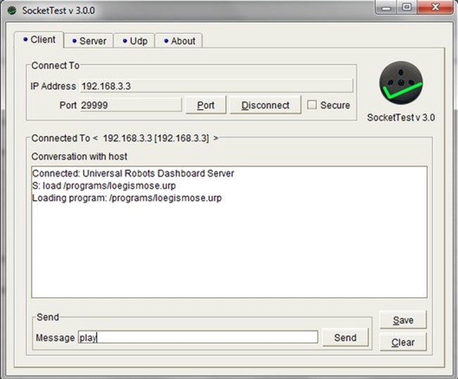Click inside the conversation text area
The width and height of the screenshot is (458, 379).
pos(229,254)
